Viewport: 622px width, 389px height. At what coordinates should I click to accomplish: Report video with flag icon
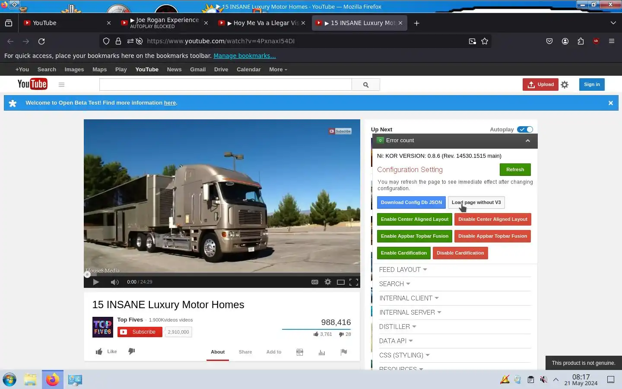click(x=344, y=352)
